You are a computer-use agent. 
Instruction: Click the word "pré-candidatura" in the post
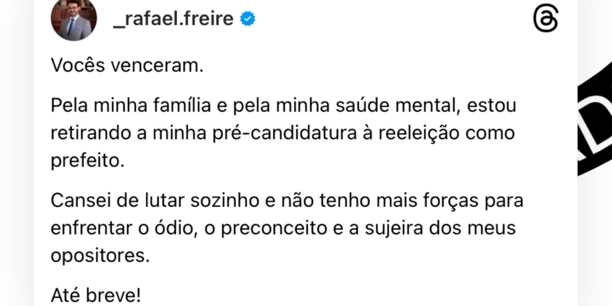point(285,134)
